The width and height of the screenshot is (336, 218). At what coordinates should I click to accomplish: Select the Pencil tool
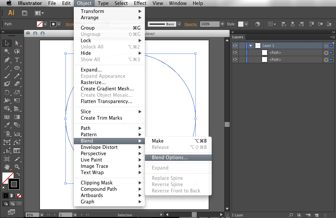[17, 76]
